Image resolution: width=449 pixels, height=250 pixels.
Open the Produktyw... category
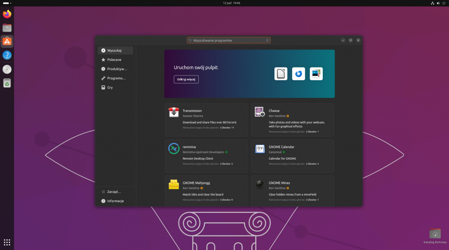pyautogui.click(x=115, y=69)
